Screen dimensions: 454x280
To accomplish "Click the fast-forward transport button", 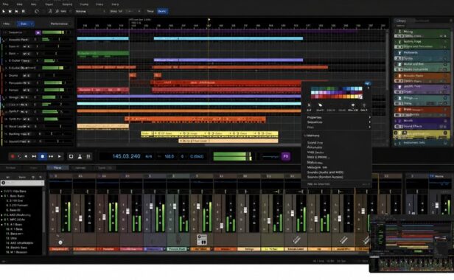I will pos(51,156).
